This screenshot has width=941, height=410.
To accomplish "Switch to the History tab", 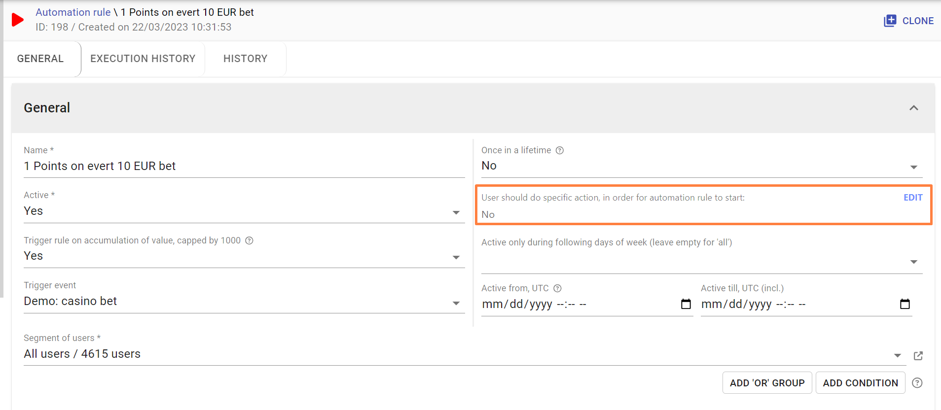I will click(245, 59).
